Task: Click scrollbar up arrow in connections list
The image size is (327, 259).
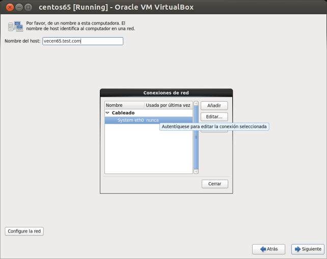Action: pos(196,104)
